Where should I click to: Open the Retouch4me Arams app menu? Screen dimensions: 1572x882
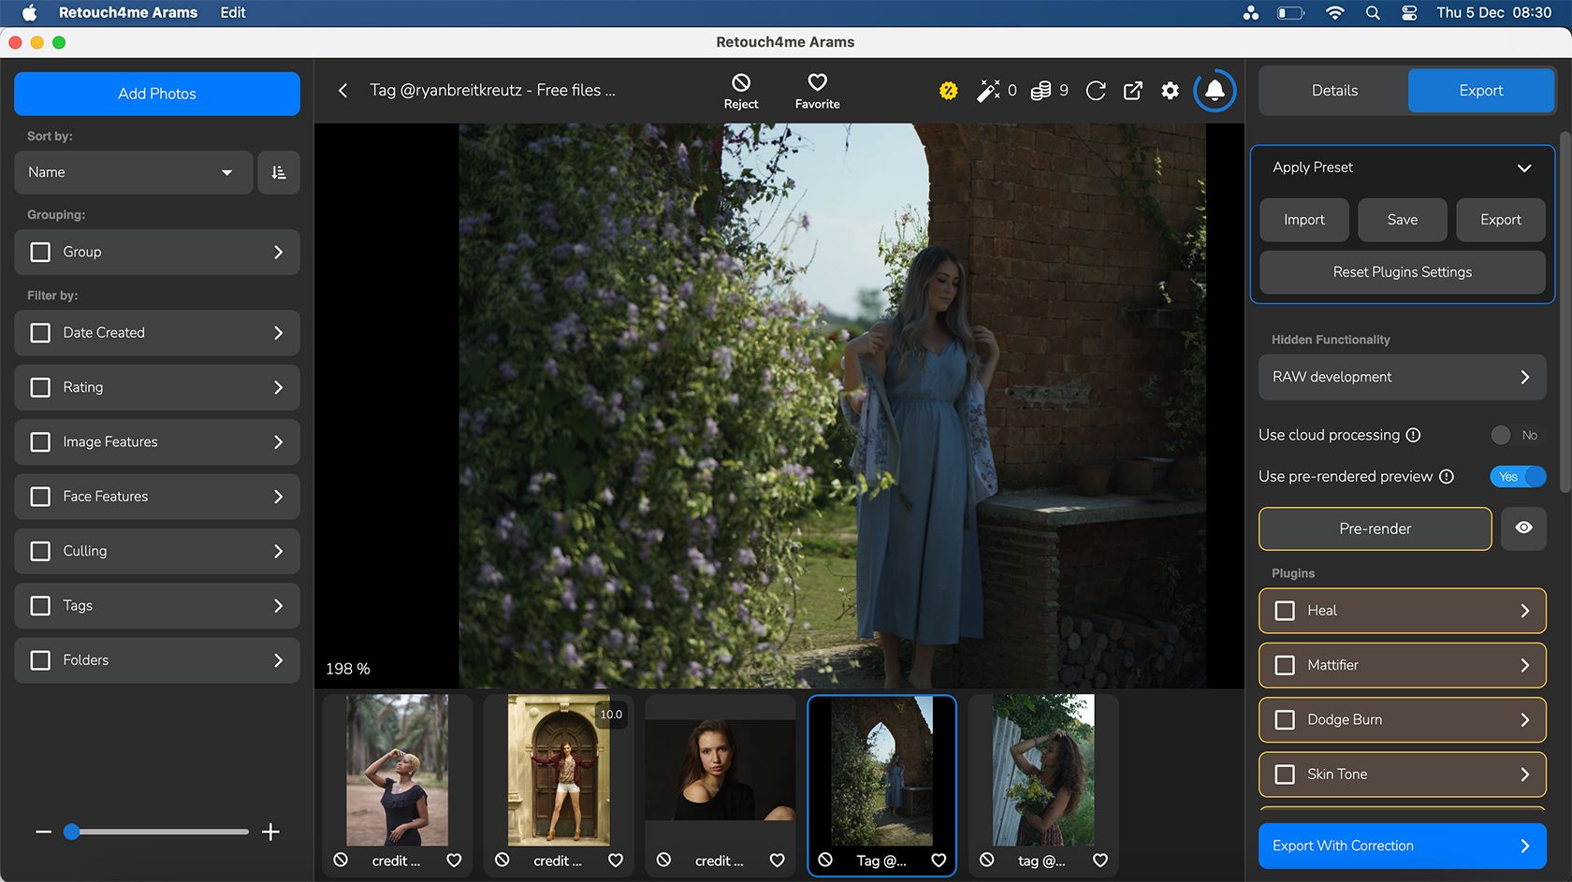pos(127,12)
